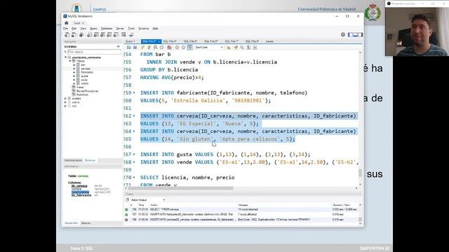The height and width of the screenshot is (252, 449).
Task: Execute the statement under the cursor
Action: [149, 48]
